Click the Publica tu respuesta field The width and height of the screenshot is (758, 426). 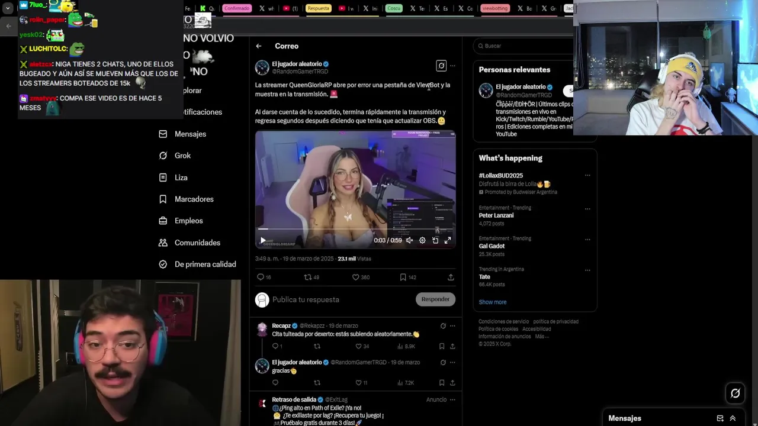(x=341, y=299)
